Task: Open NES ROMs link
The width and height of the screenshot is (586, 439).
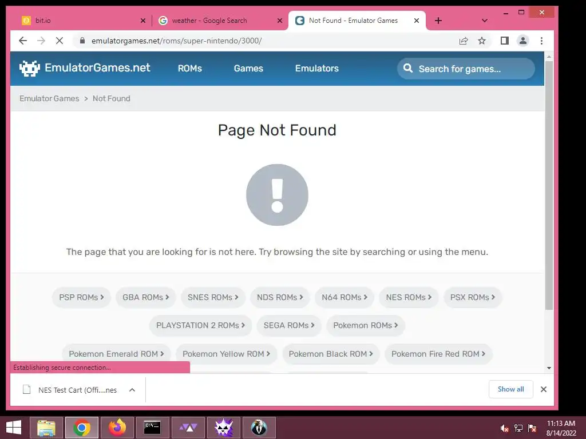Action: 409,297
